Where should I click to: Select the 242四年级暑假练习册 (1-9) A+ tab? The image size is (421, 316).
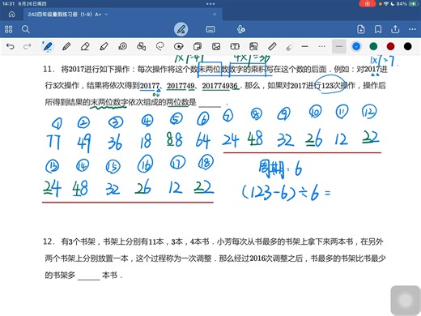coord(123,15)
